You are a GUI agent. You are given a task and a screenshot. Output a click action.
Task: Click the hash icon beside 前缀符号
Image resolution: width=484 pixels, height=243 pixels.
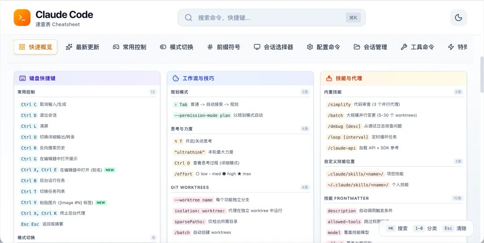coord(210,47)
